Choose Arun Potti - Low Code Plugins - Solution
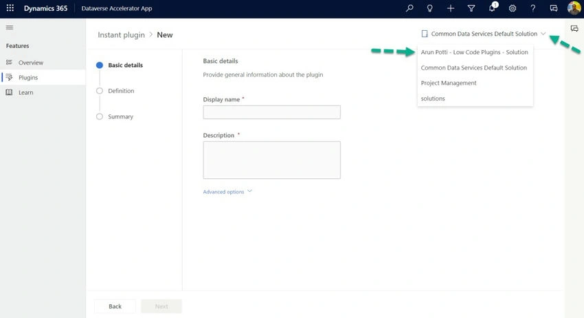 pyautogui.click(x=475, y=52)
